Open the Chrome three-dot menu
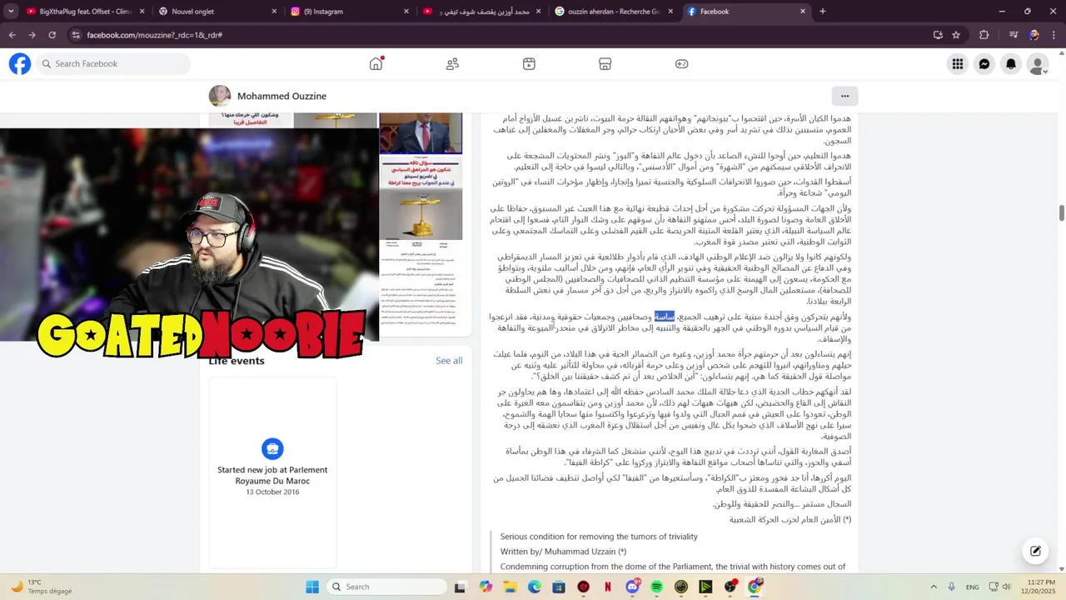This screenshot has height=600, width=1066. click(x=1054, y=35)
